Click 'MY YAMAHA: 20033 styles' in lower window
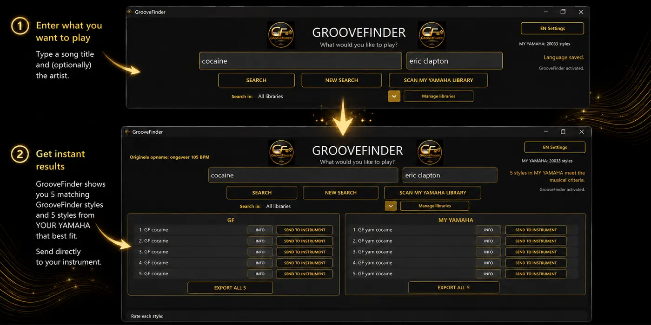 click(x=547, y=161)
